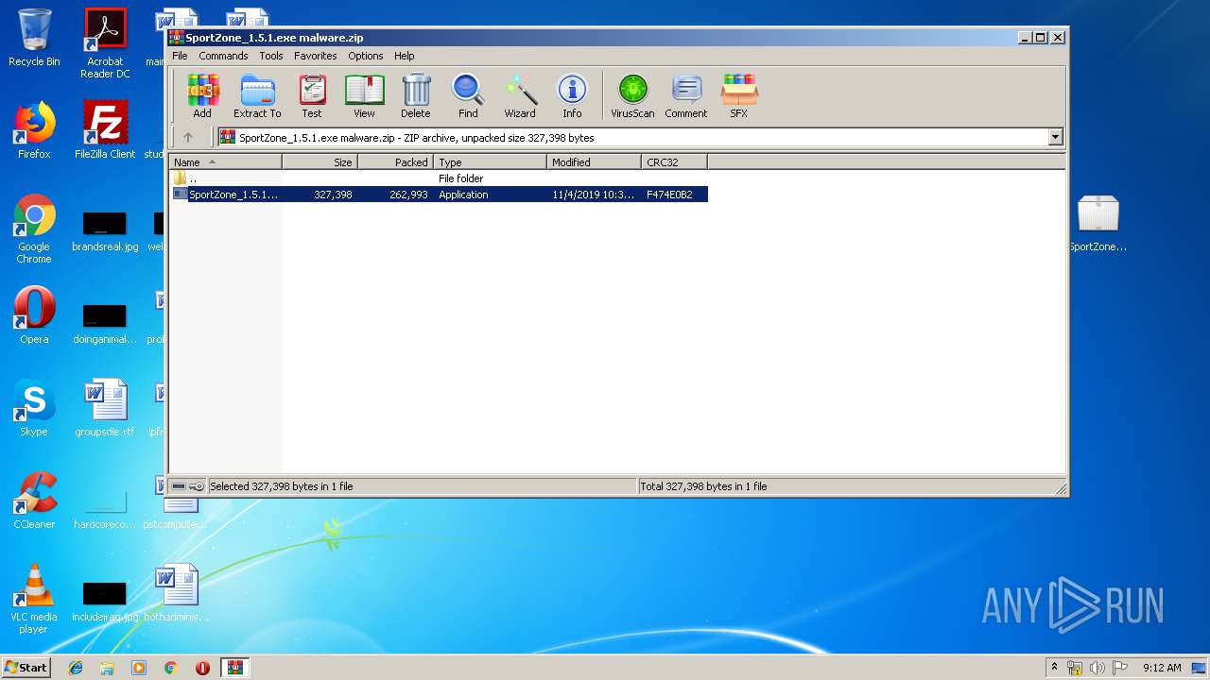
Task: Click the taskbar clock 9:12 AM
Action: pyautogui.click(x=1162, y=668)
